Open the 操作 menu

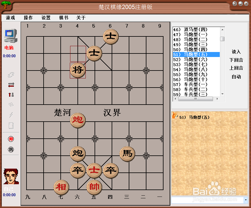[x=28, y=18]
